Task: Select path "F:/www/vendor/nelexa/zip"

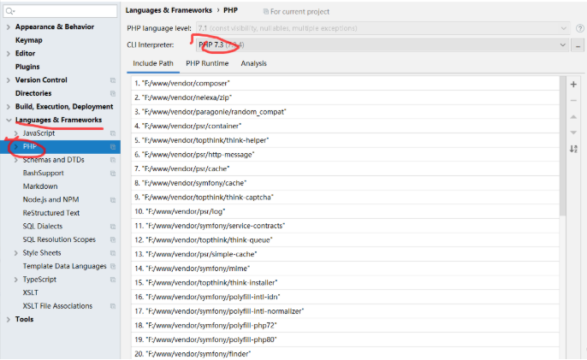Action: [345, 97]
